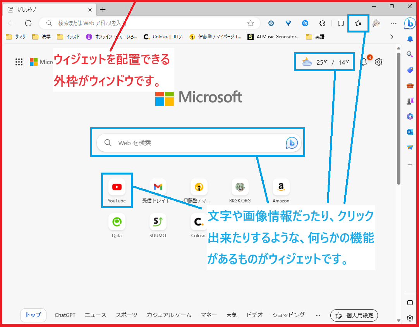The image size is (419, 327).
Task: Toggle the browser profile avatar menu
Action: click(376, 24)
